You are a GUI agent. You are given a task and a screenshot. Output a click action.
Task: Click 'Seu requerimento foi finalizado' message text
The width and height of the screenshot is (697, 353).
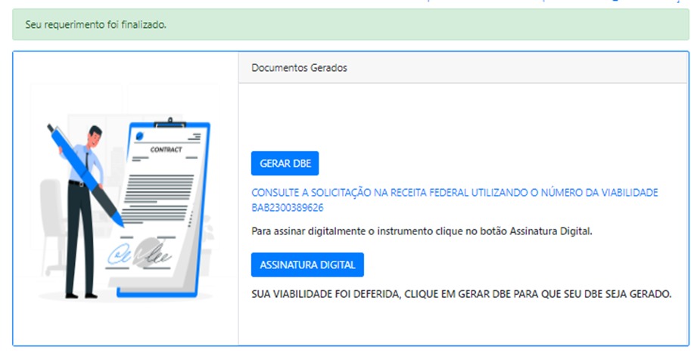point(96,25)
